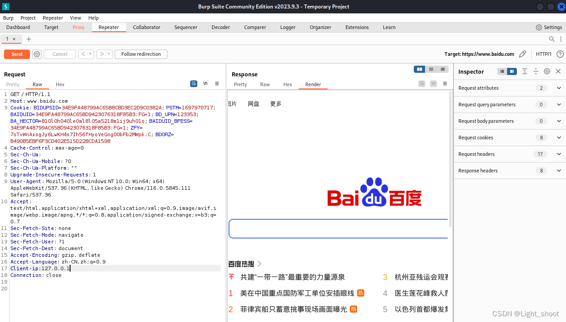The height and width of the screenshot is (322, 566).
Task: Go back with history arrow
Action: tap(83, 54)
